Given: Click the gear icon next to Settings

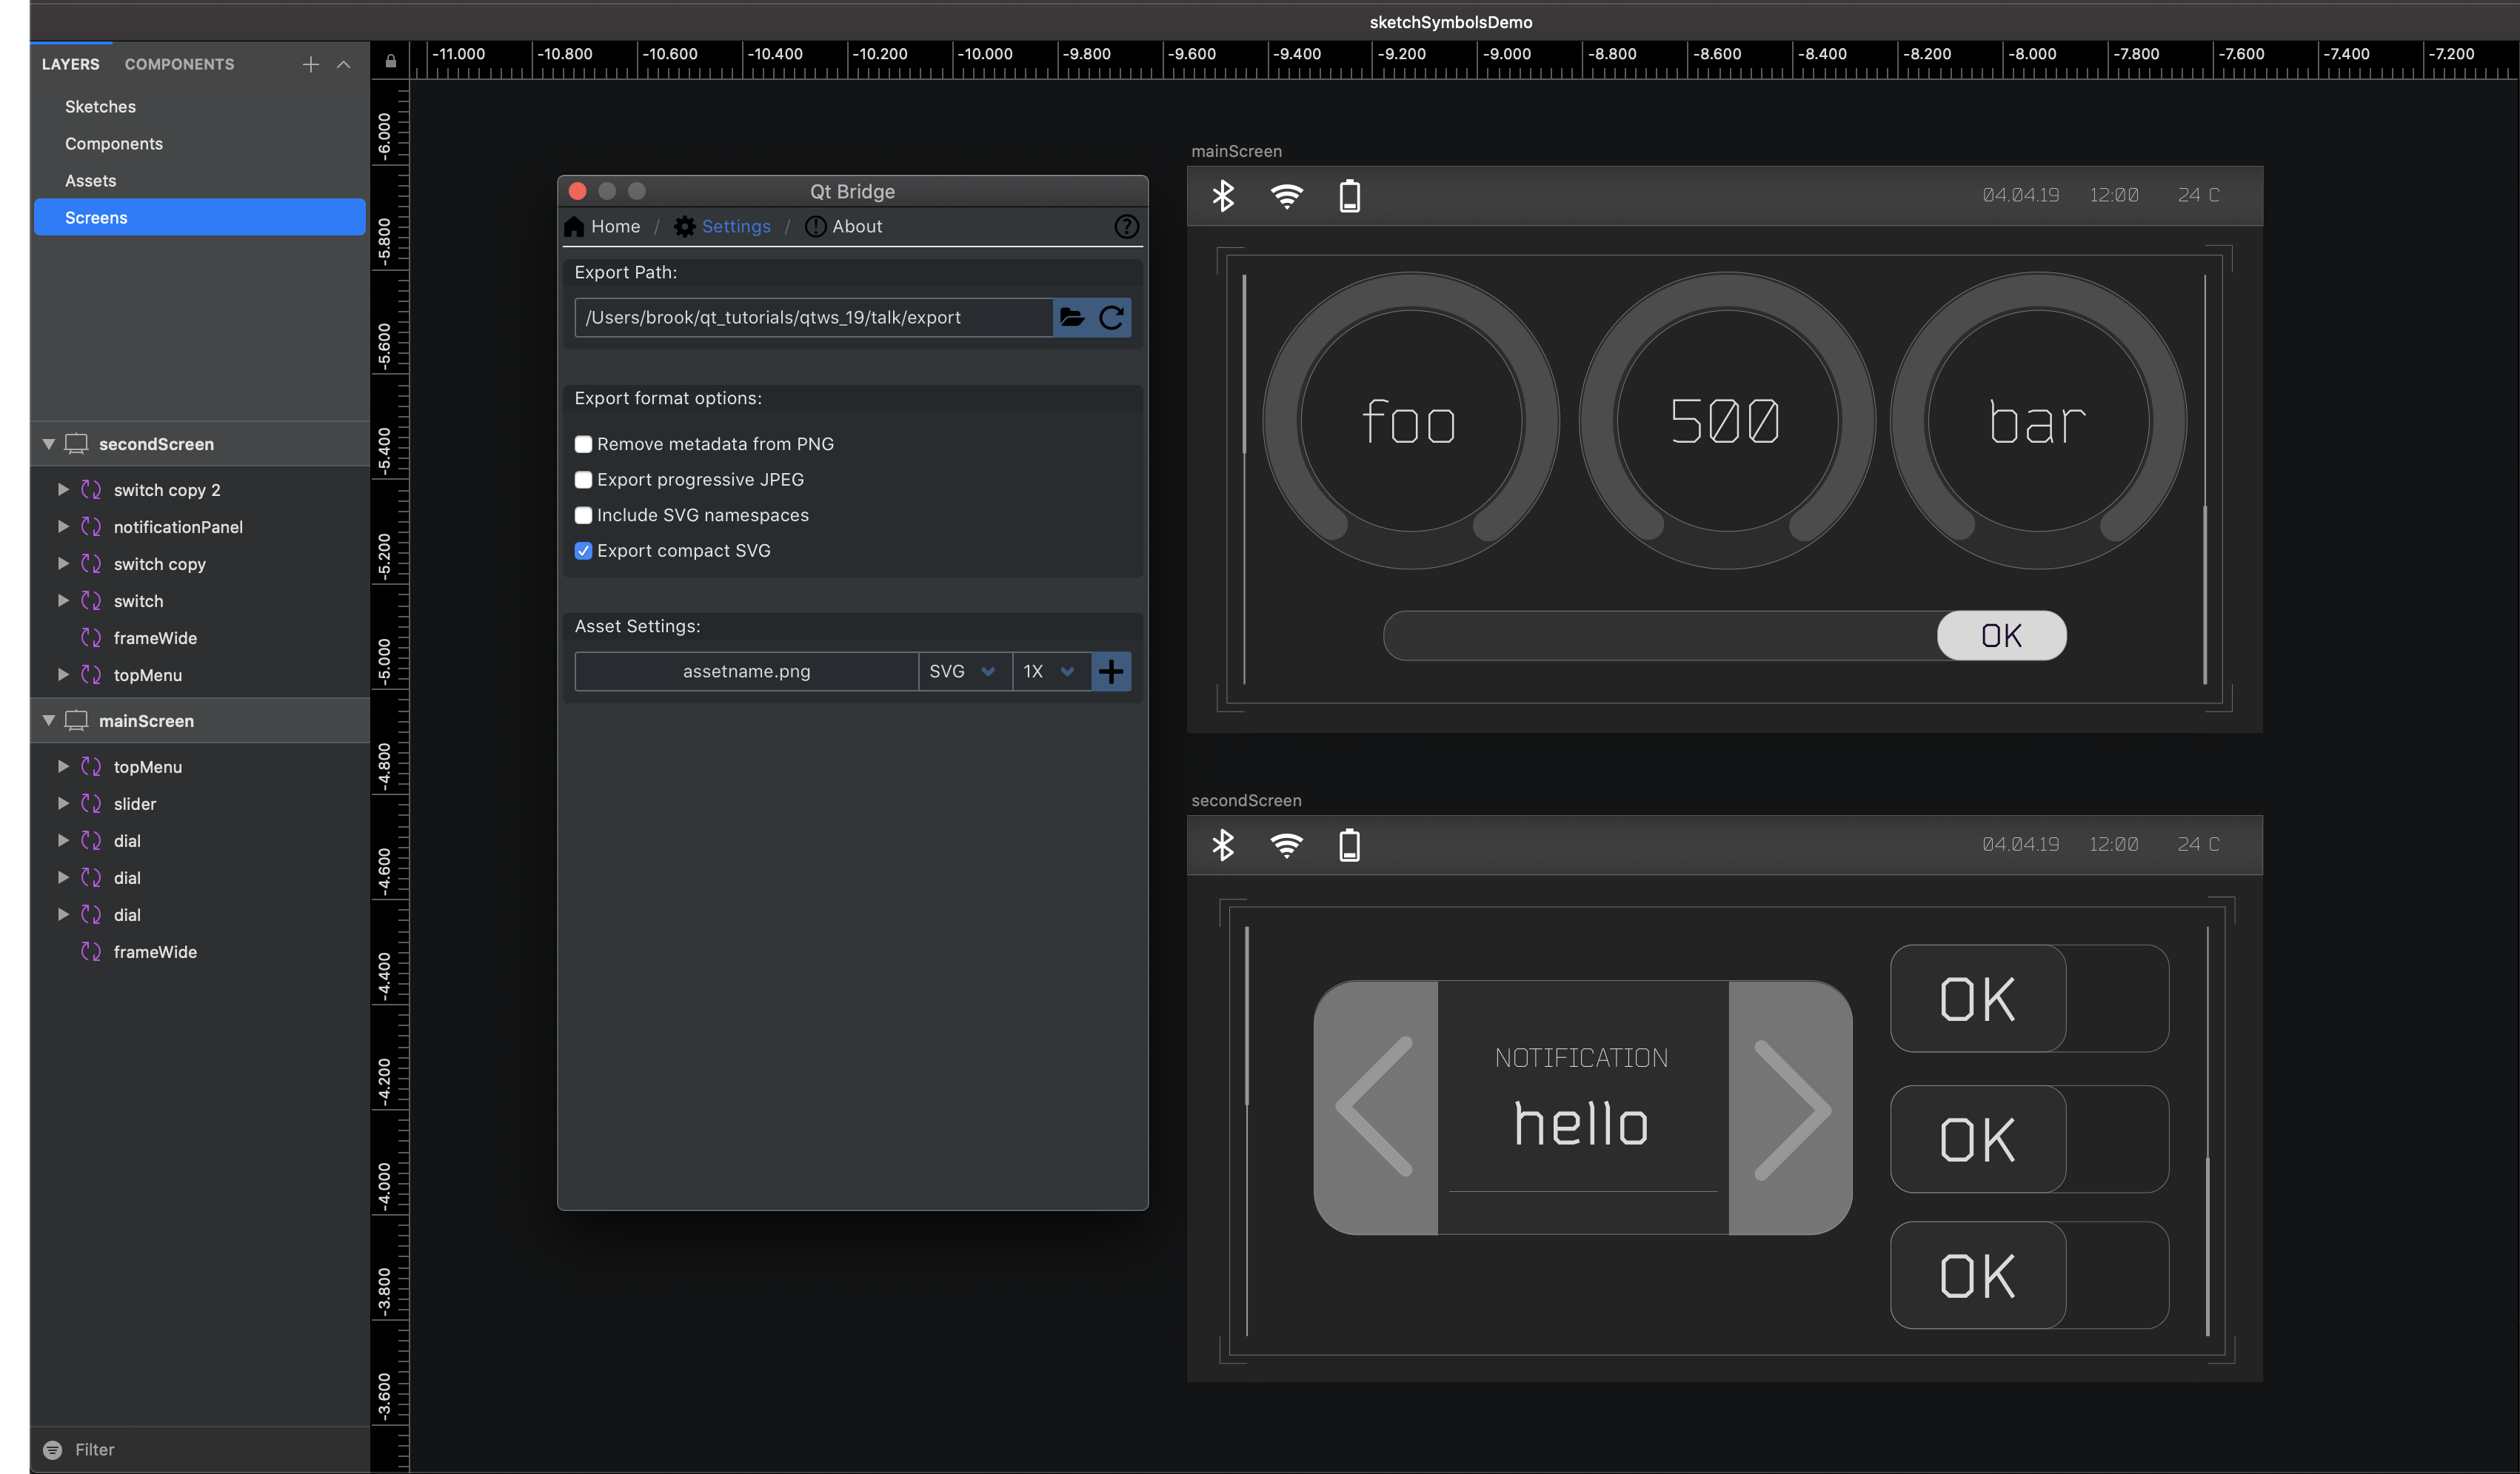Looking at the screenshot, I should 684,226.
